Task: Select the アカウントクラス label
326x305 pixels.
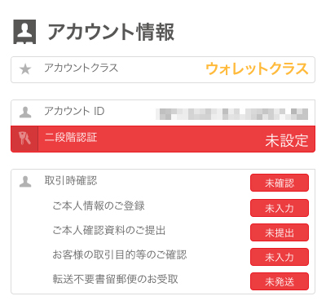Action: click(81, 68)
